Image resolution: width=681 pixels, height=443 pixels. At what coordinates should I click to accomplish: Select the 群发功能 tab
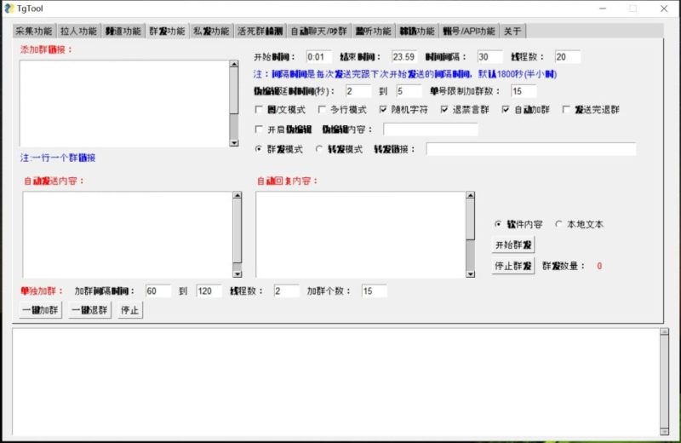pyautogui.click(x=167, y=31)
